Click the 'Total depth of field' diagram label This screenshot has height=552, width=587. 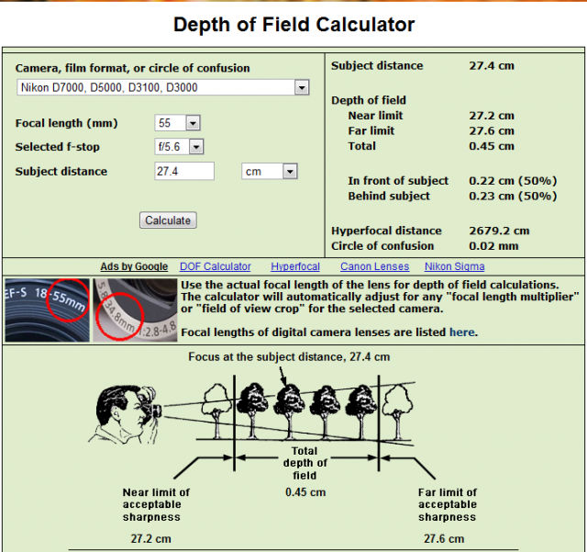pyautogui.click(x=305, y=463)
